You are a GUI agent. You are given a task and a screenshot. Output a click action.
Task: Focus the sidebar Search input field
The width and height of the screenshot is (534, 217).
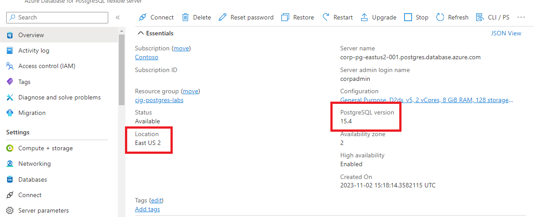[57, 17]
